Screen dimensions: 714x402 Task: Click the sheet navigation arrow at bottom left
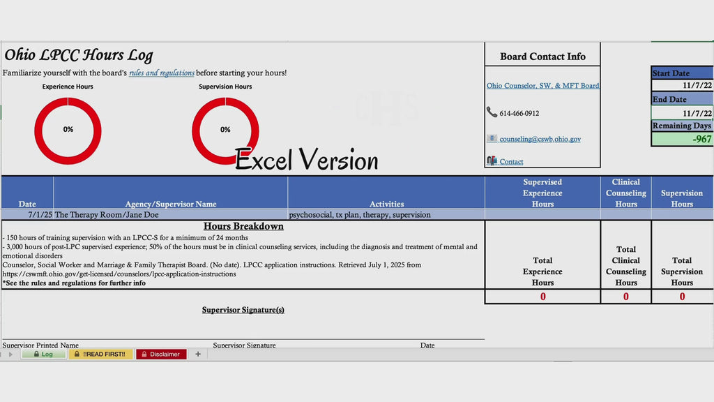pos(10,354)
